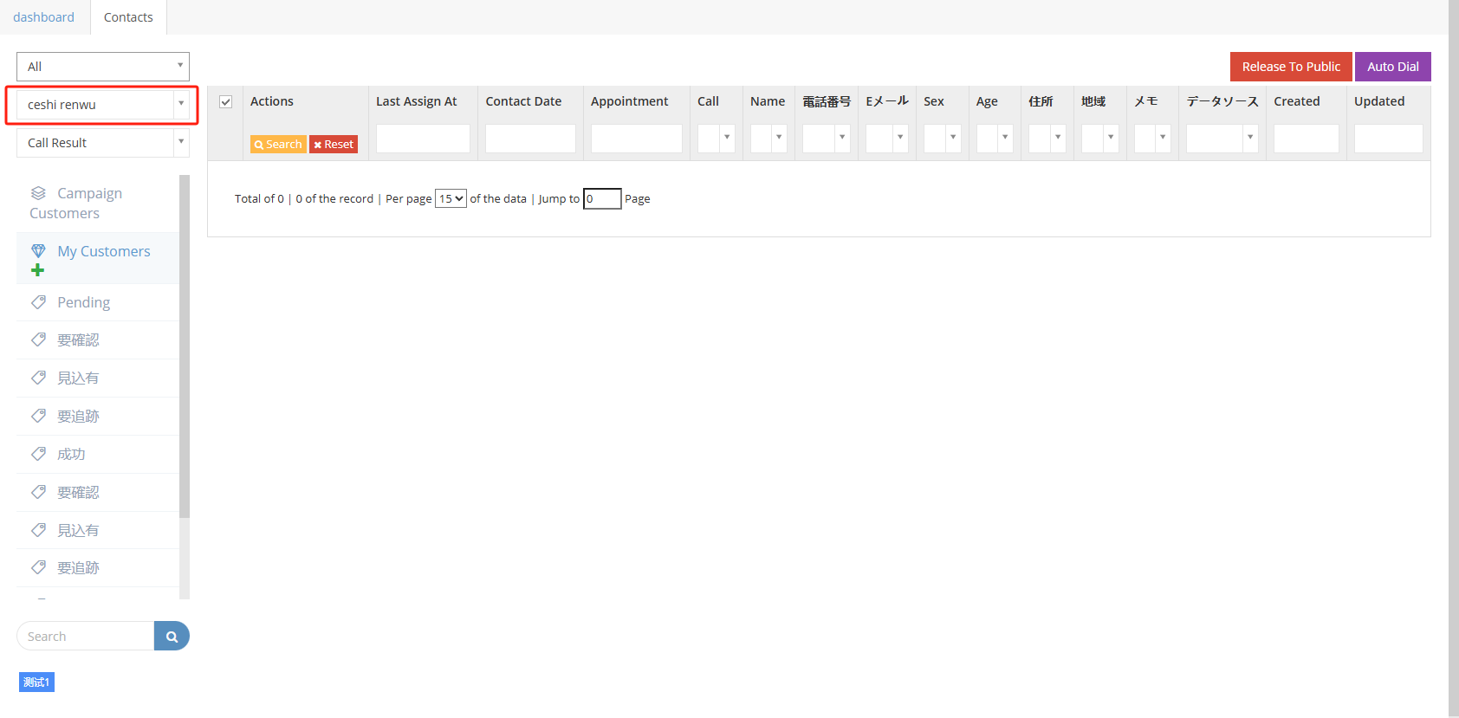Select the Contacts tab
The height and width of the screenshot is (718, 1459).
pos(128,17)
